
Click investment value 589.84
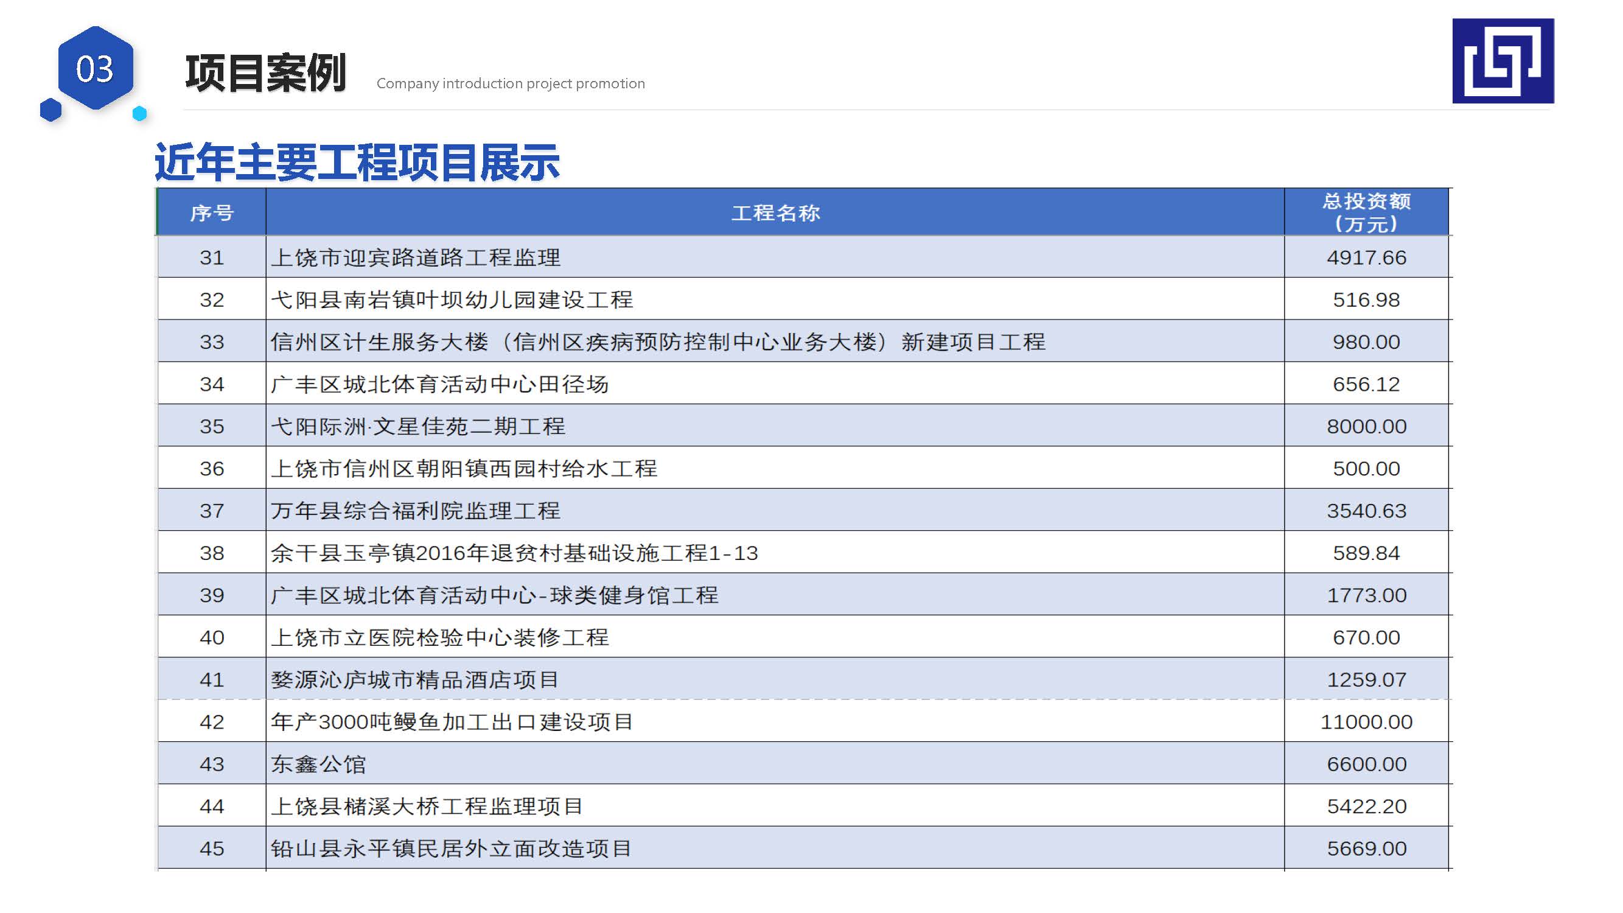[x=1366, y=553]
